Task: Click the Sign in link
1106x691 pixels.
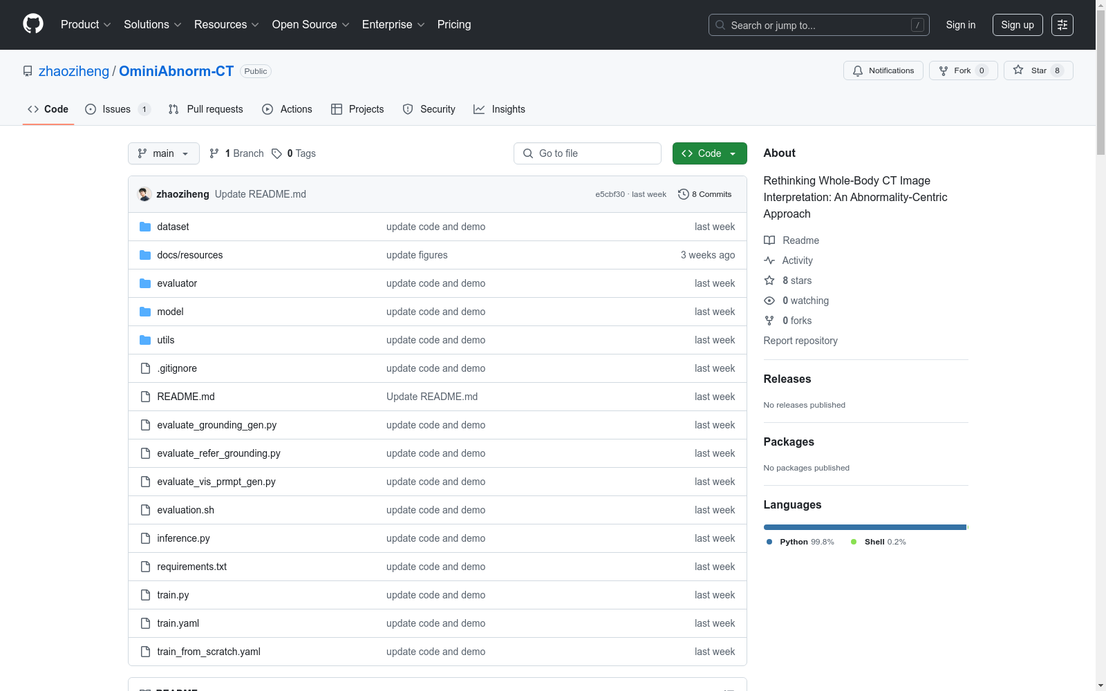Action: click(x=961, y=25)
